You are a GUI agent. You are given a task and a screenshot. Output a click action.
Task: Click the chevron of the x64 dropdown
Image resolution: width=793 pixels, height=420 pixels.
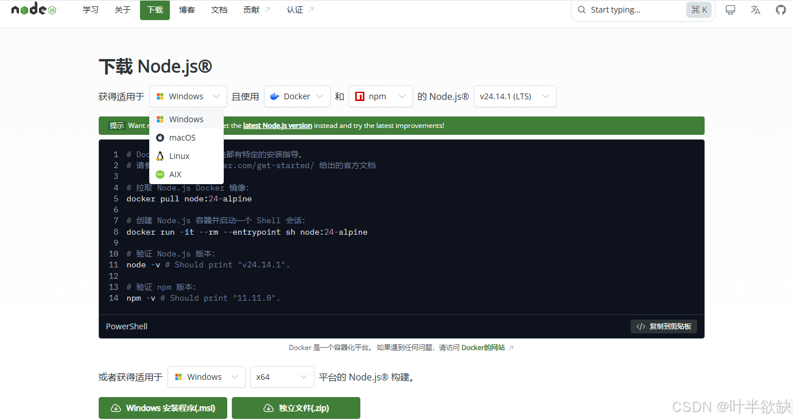tap(304, 377)
